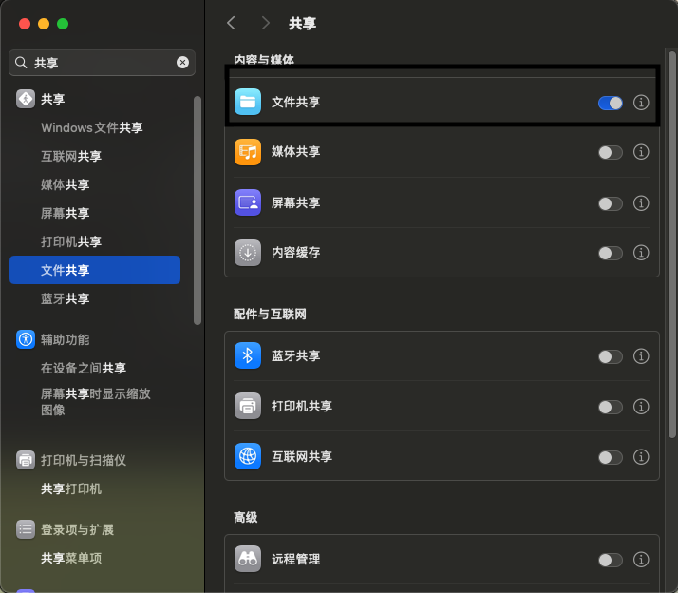Viewport: 678px width, 593px height.
Task: Click the 登录项与扩展 sidebar icon
Action: point(26,529)
